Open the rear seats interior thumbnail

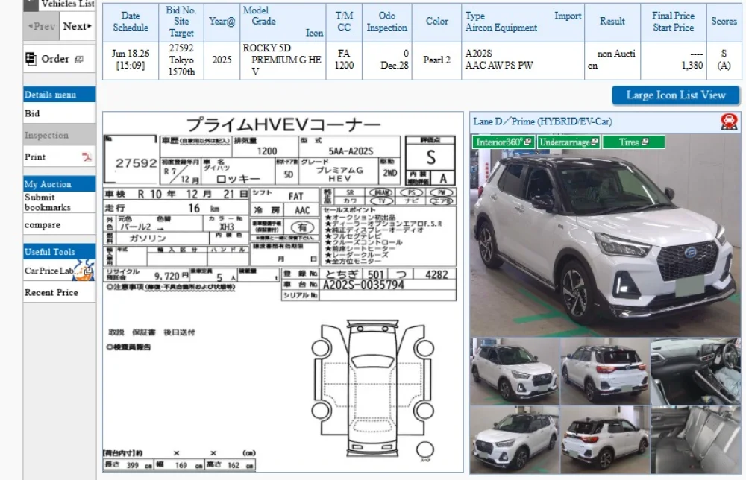[x=696, y=440]
